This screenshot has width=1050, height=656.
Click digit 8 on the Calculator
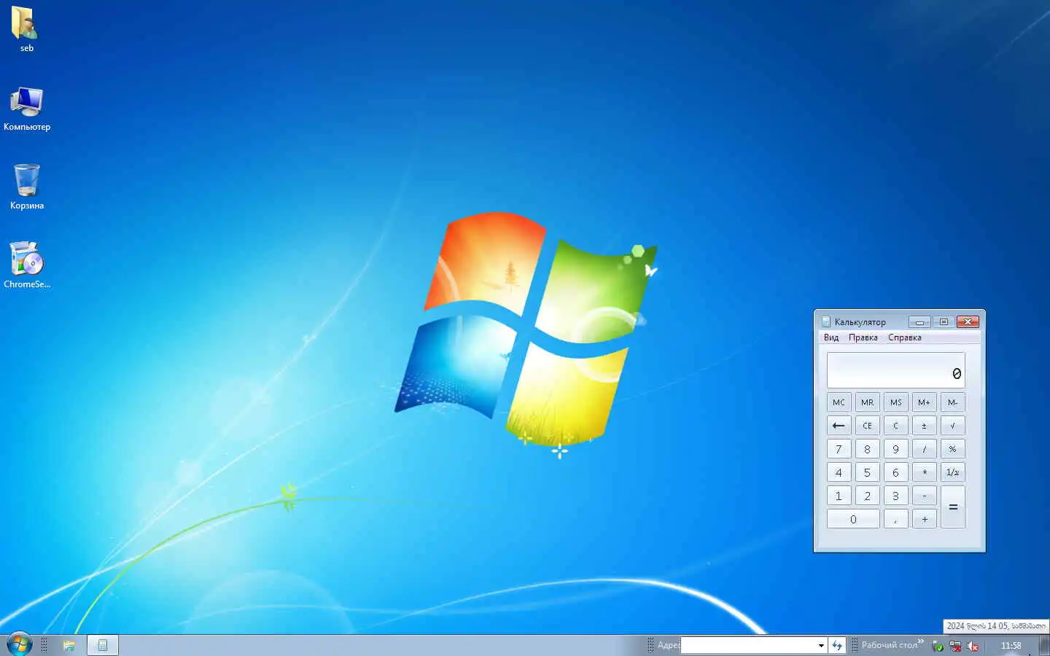pos(867,449)
